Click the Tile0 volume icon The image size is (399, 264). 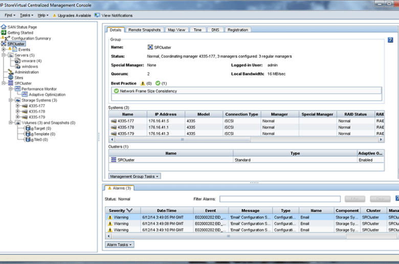pyautogui.click(x=28, y=140)
